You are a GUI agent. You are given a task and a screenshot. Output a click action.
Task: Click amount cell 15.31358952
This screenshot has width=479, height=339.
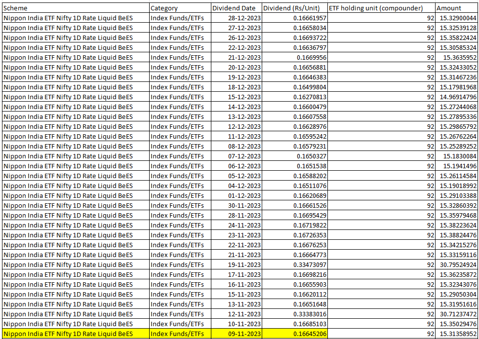[x=456, y=334]
